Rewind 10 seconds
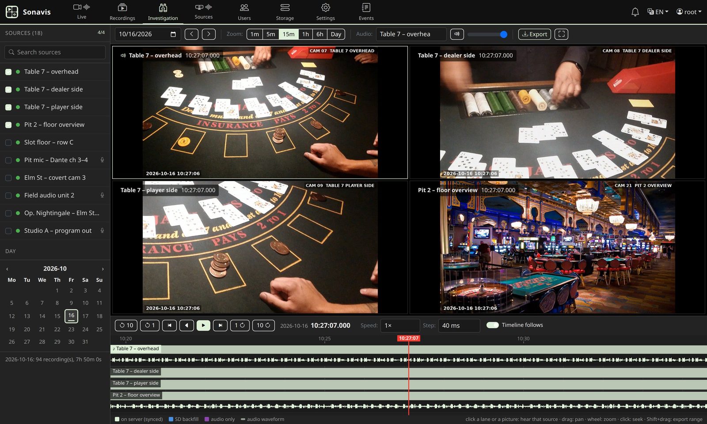The width and height of the screenshot is (707, 424). (x=126, y=326)
